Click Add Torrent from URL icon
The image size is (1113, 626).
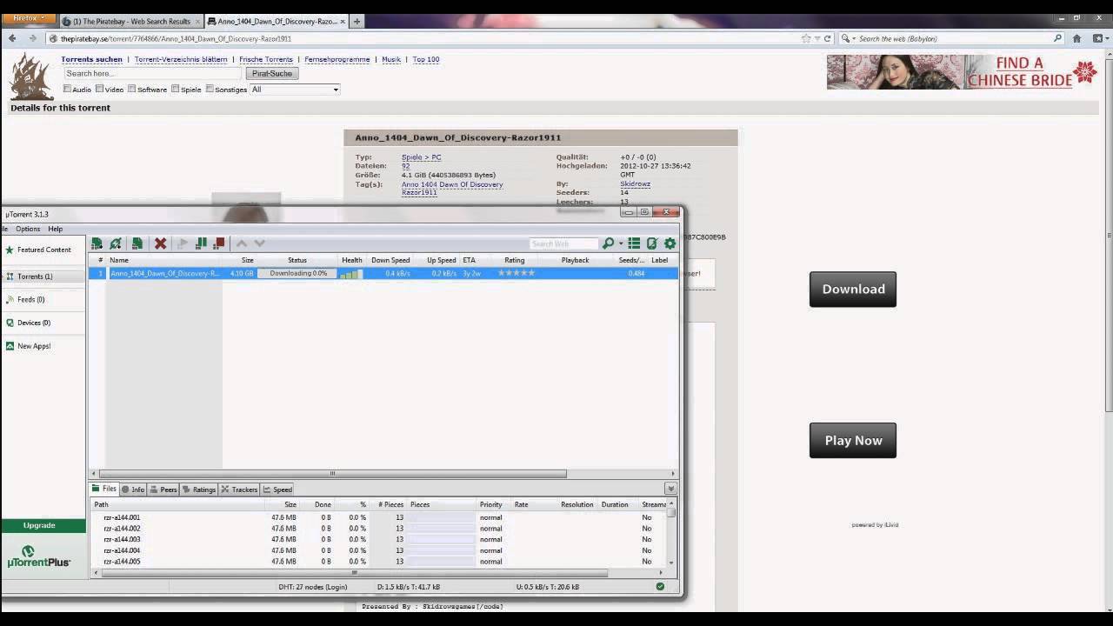(x=116, y=243)
